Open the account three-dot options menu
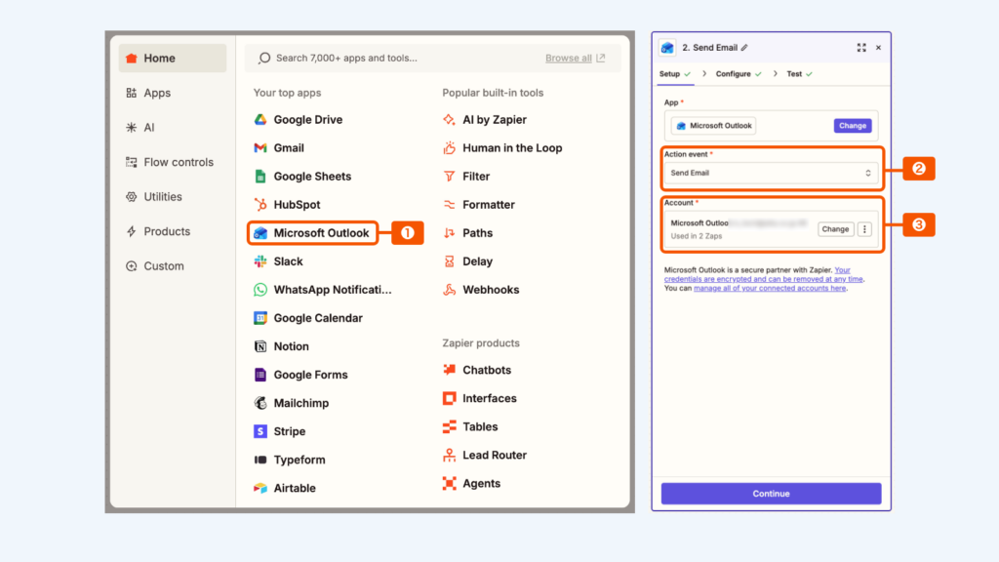The width and height of the screenshot is (999, 562). tap(863, 229)
